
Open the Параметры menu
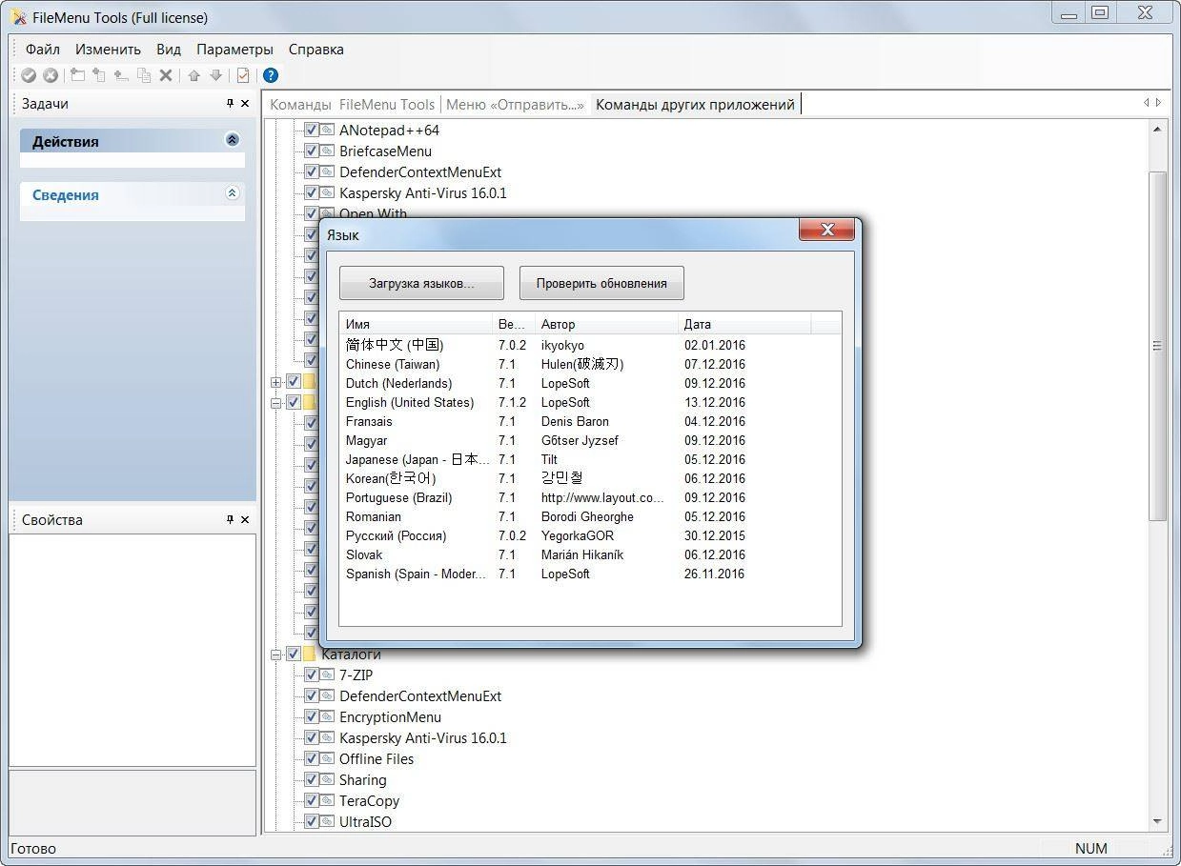point(234,50)
